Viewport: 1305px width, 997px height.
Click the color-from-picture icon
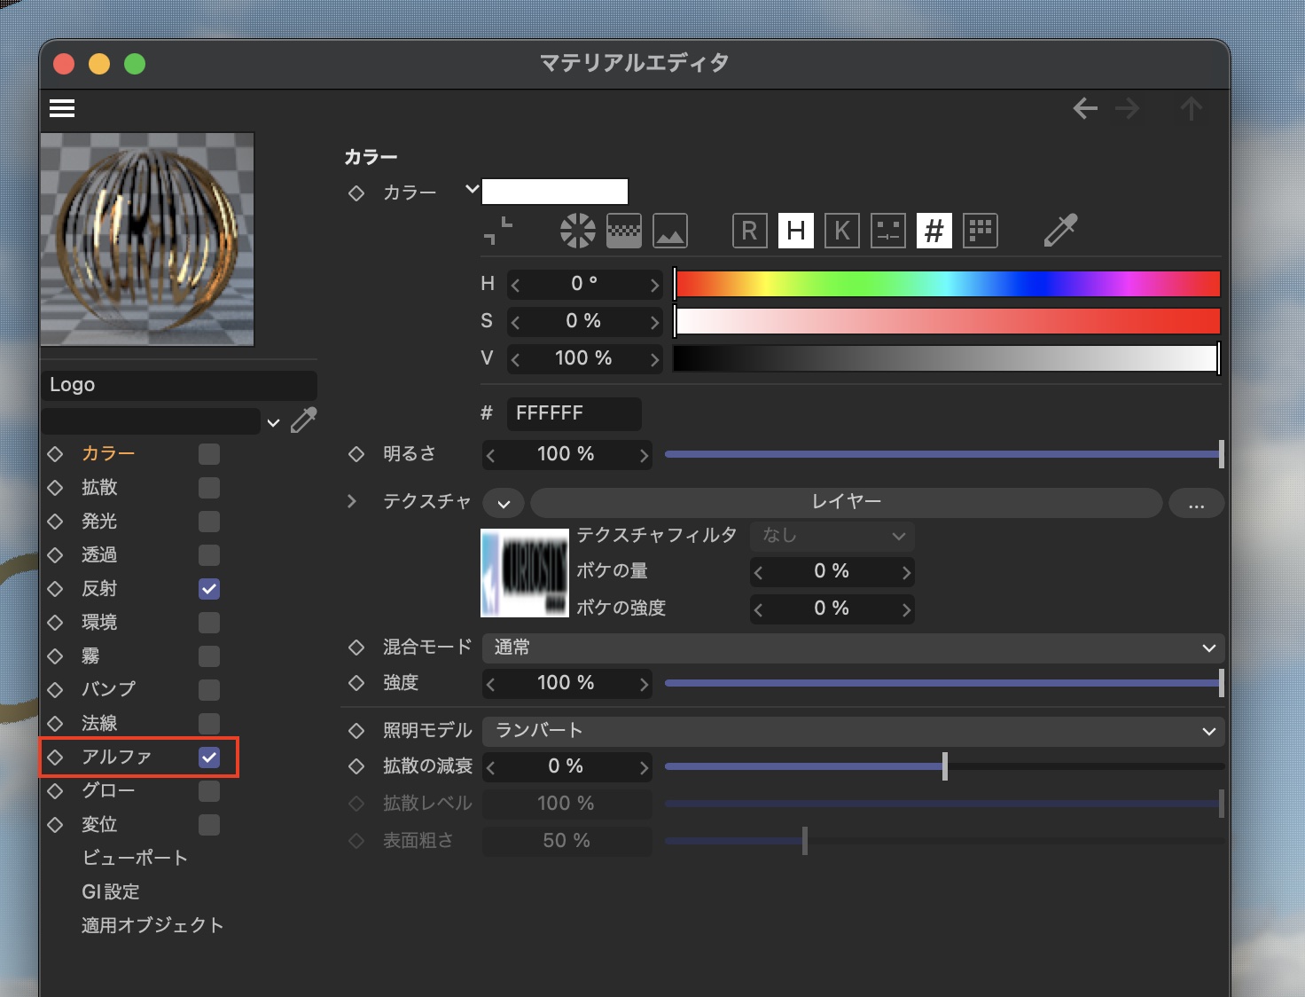pyautogui.click(x=670, y=231)
